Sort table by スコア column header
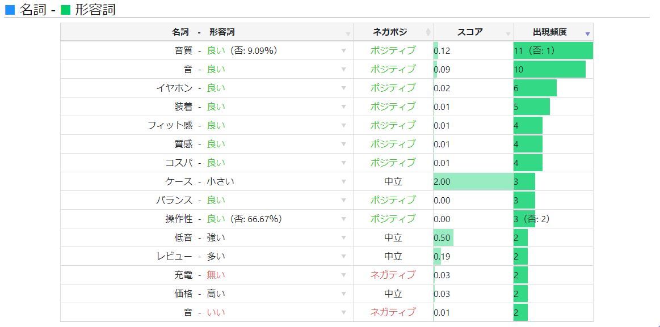660x327 pixels. pyautogui.click(x=469, y=32)
